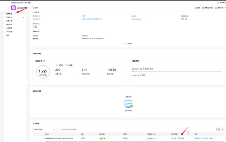Open 查看监控指标 in the top toolbar
The image size is (226, 142).
click(207, 8)
